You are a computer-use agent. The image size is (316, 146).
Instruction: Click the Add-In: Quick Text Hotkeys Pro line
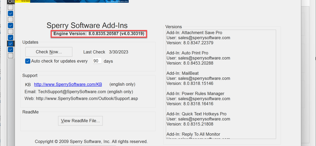click(197, 114)
